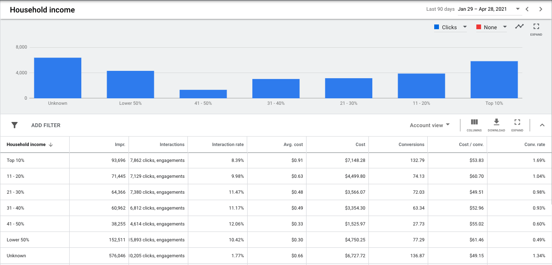
Task: Select the Lower 50% table row label
Action: pos(18,240)
